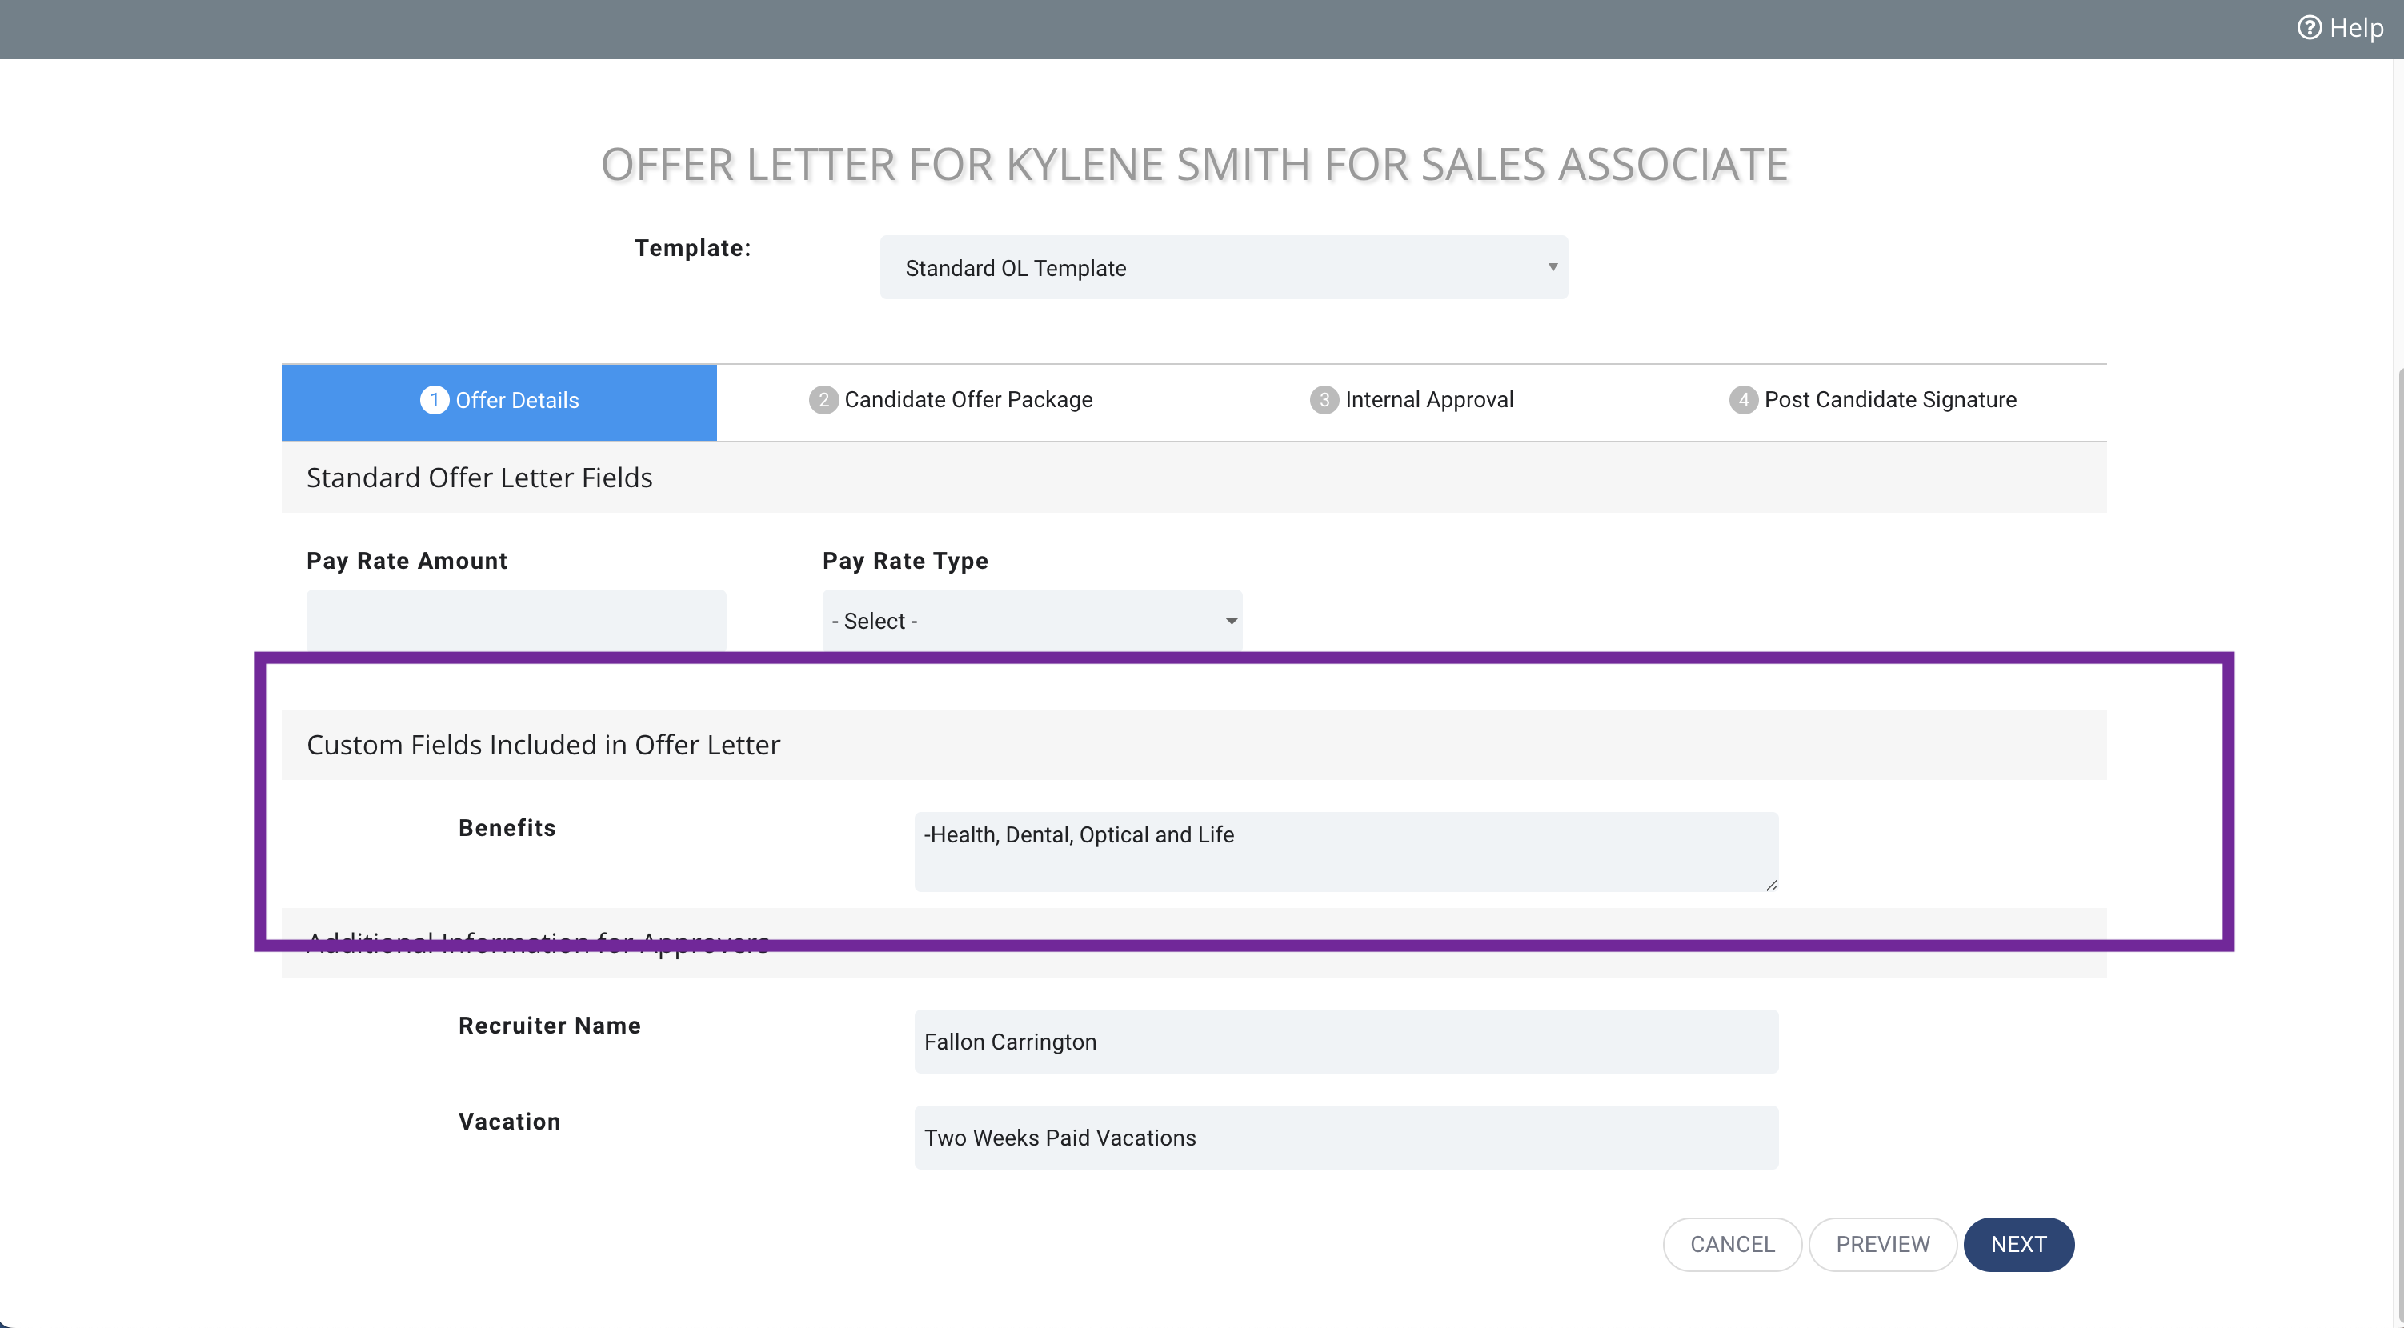Click the Standard Offer Letter Fields heading
The image size is (2404, 1328).
(479, 478)
